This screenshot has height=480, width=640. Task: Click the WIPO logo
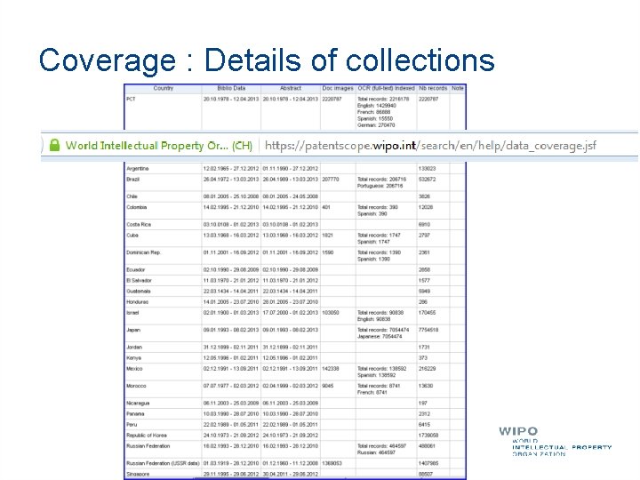tap(555, 441)
